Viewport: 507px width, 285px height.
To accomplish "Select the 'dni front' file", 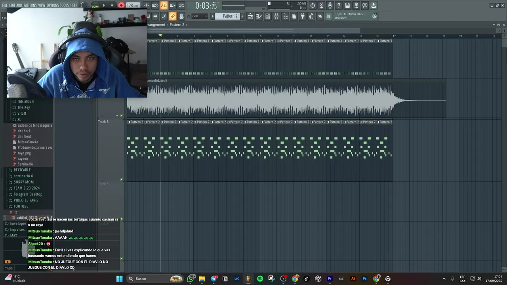I will tap(24, 136).
